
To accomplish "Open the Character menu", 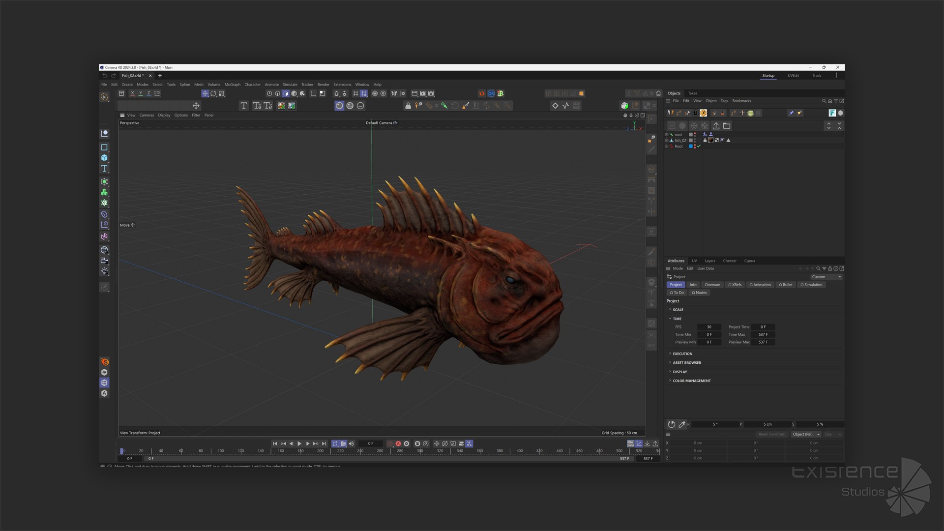I will tap(253, 85).
